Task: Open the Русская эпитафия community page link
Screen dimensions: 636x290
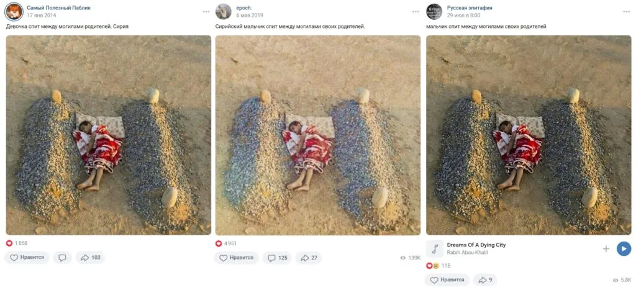Action: click(x=470, y=7)
